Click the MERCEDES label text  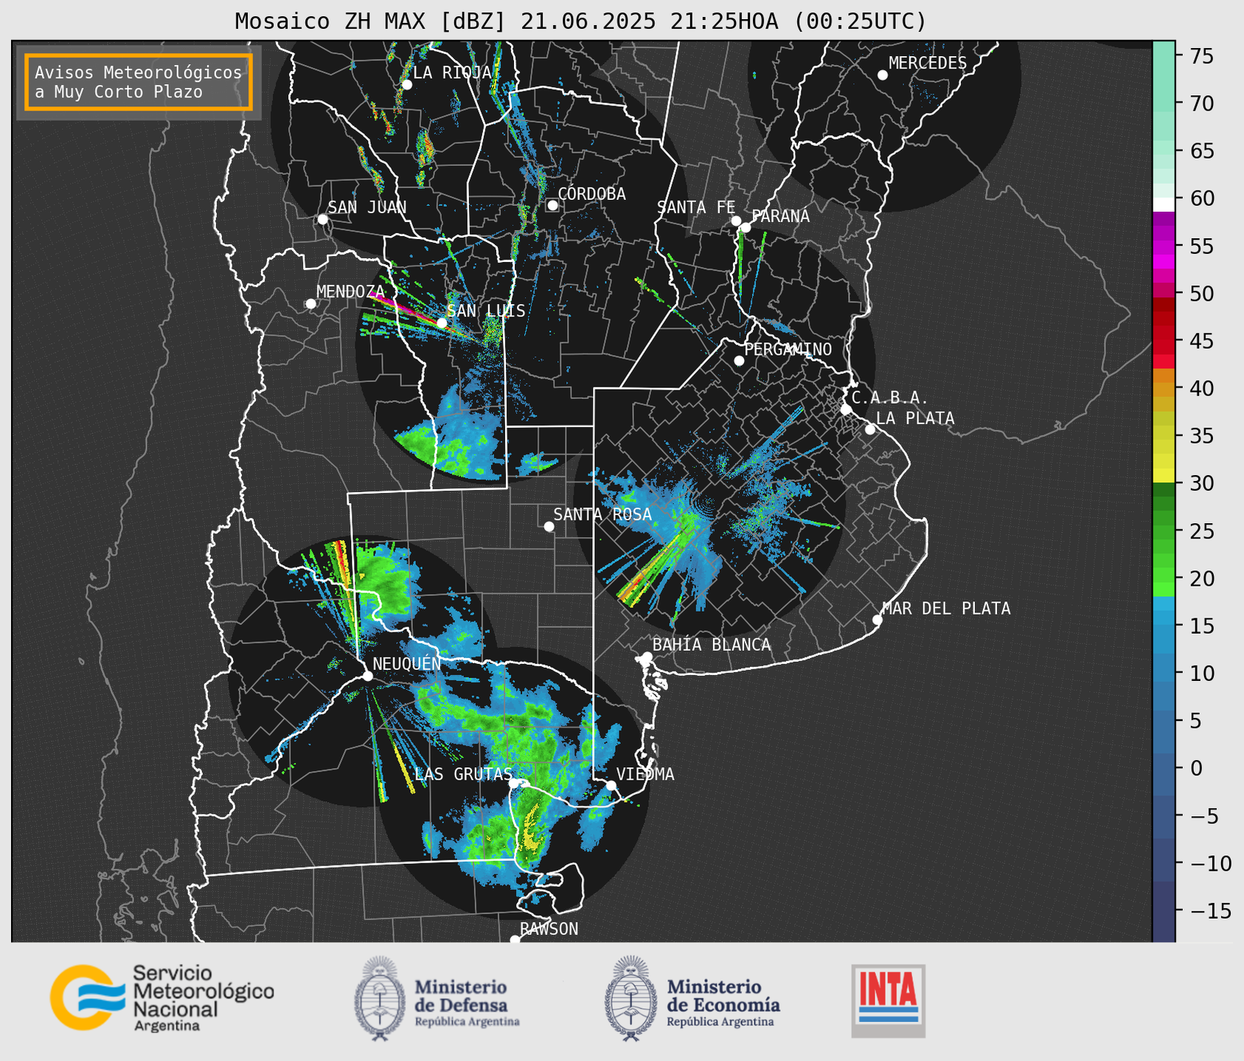[x=928, y=63]
